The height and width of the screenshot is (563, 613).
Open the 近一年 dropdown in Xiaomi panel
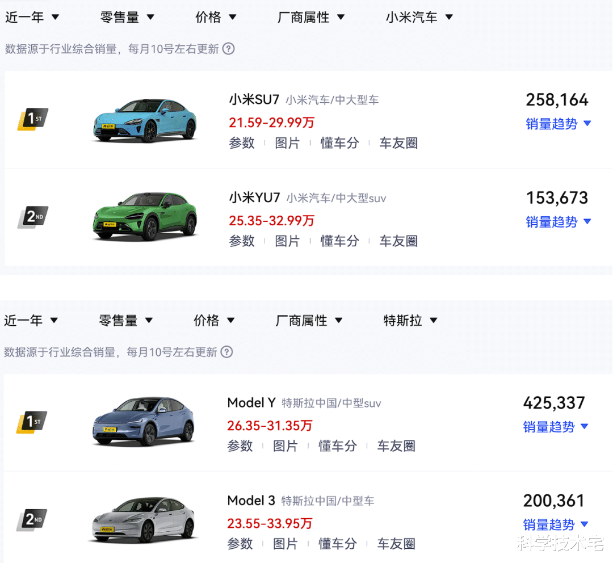tap(32, 17)
